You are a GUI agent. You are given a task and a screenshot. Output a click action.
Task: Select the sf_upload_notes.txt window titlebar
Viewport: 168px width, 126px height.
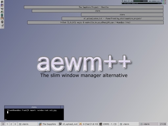pyautogui.click(x=113, y=18)
